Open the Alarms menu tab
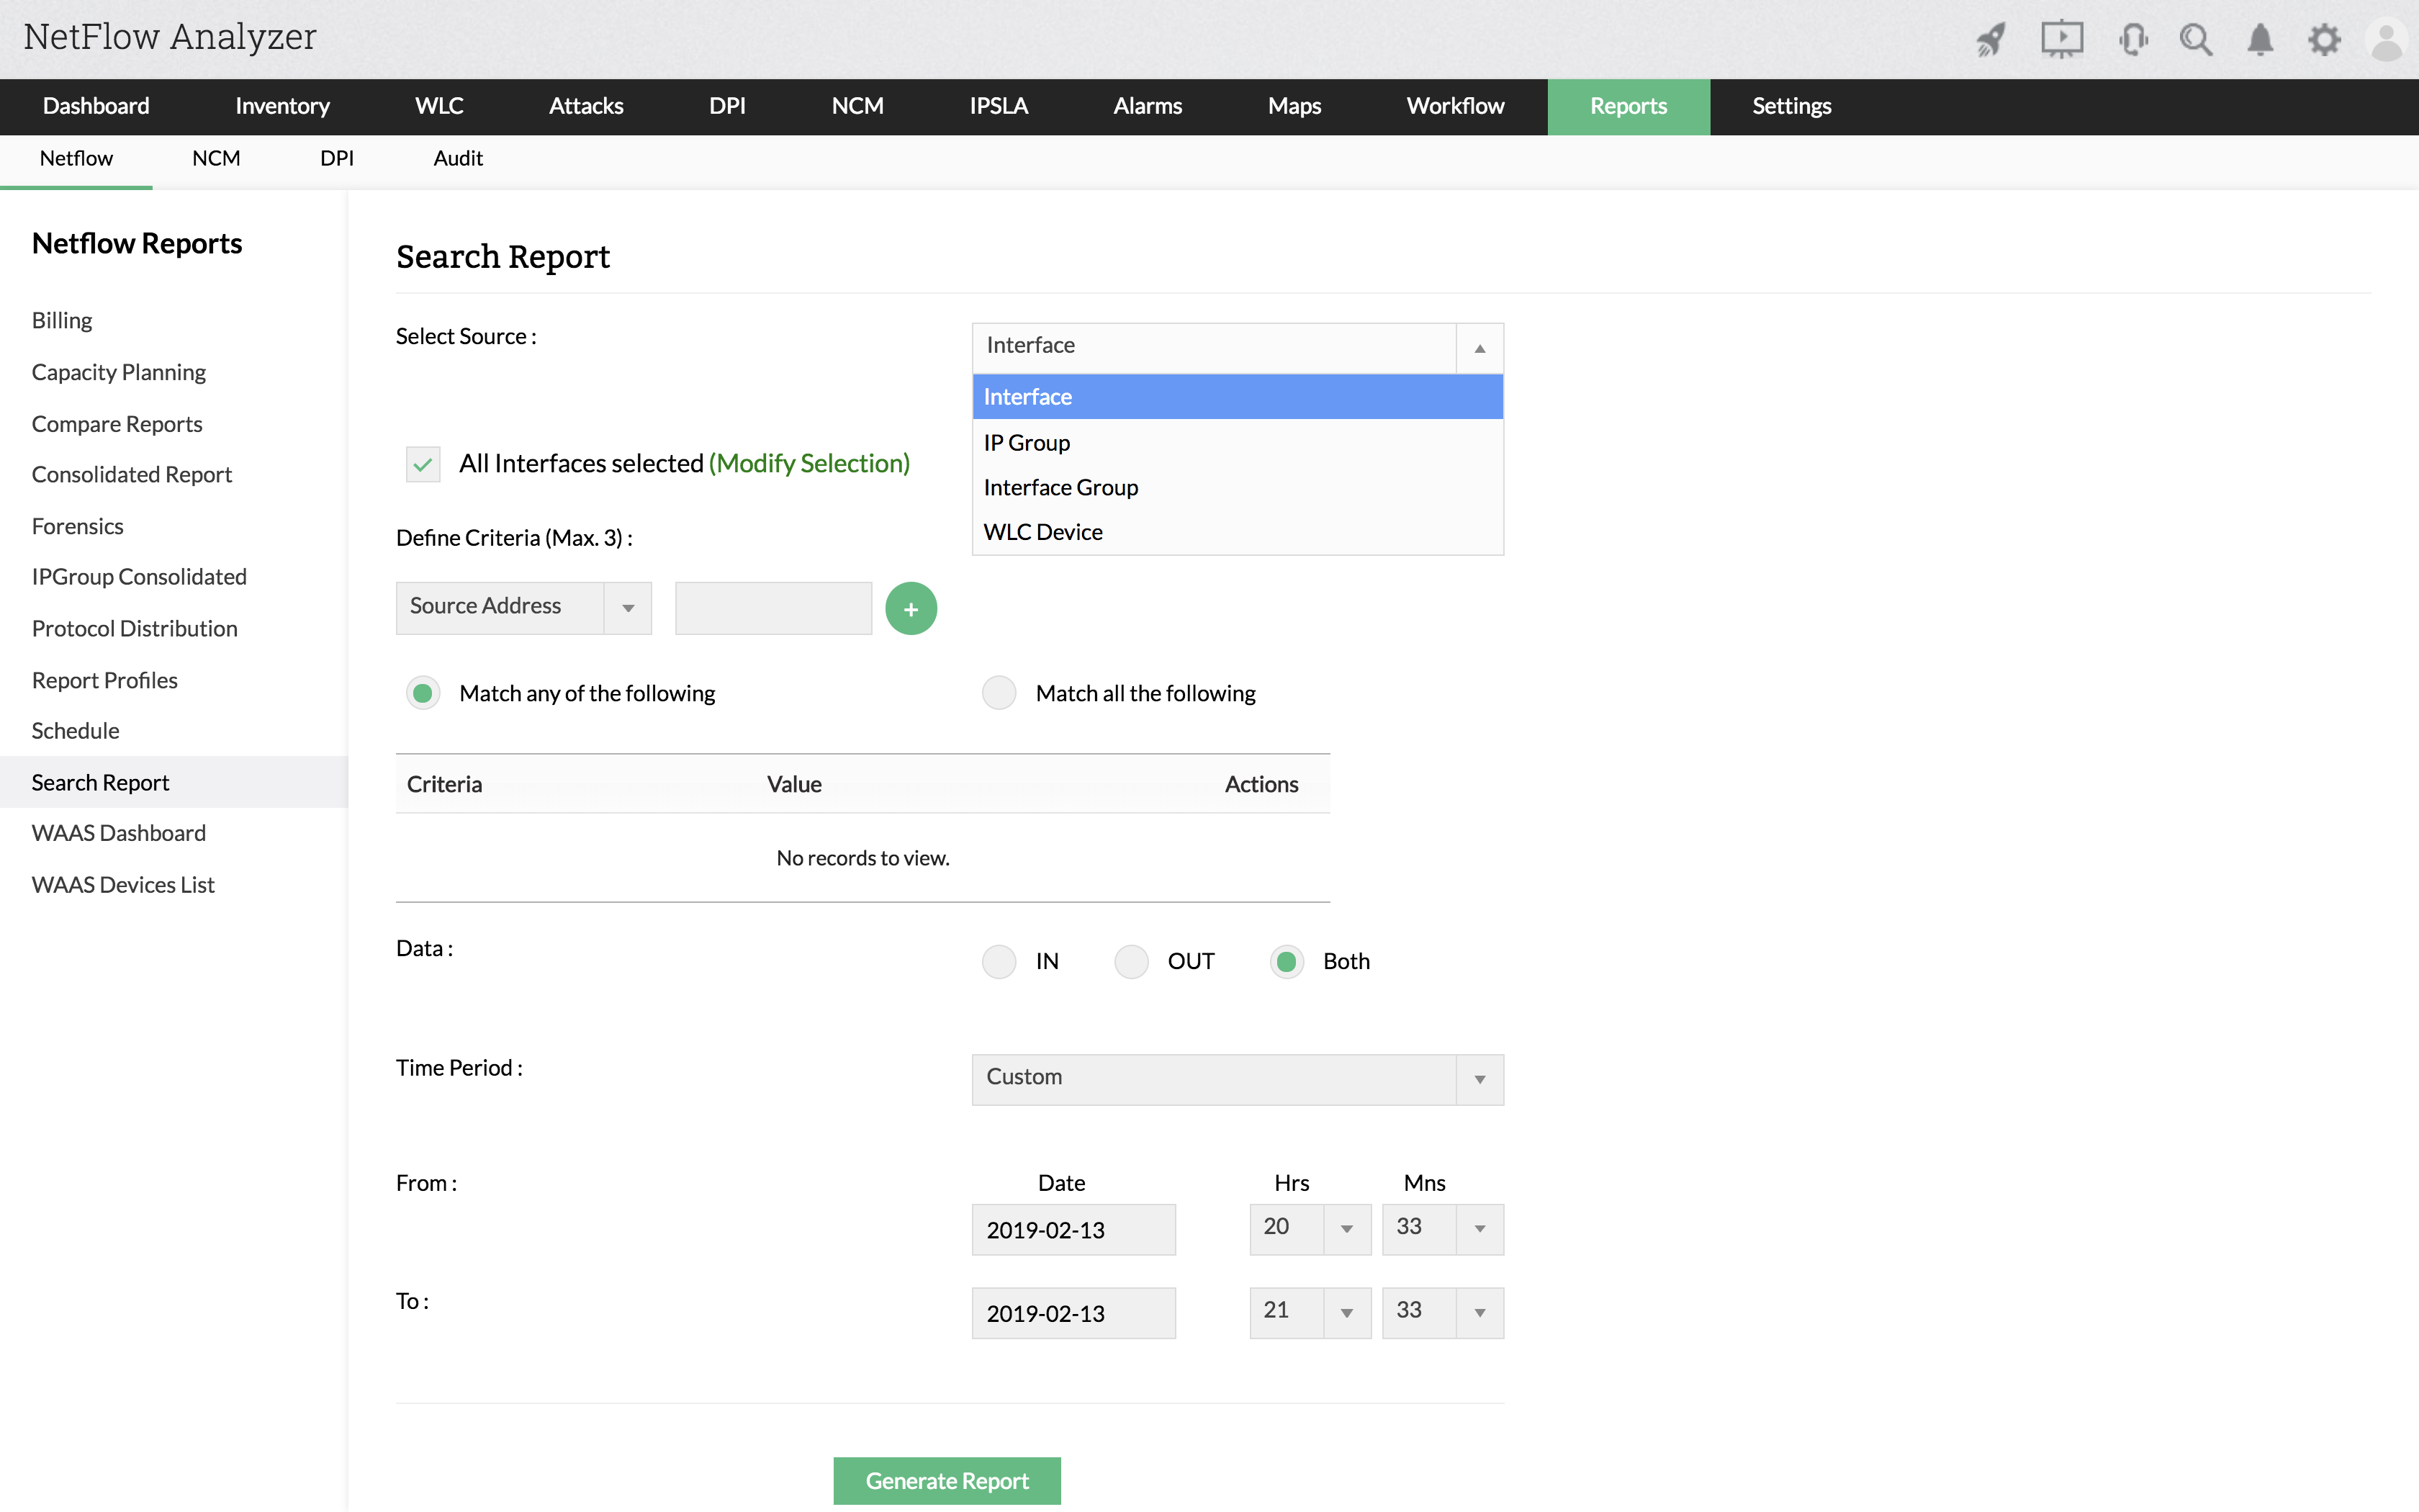Screen dimensions: 2419x1512 (x=1147, y=106)
